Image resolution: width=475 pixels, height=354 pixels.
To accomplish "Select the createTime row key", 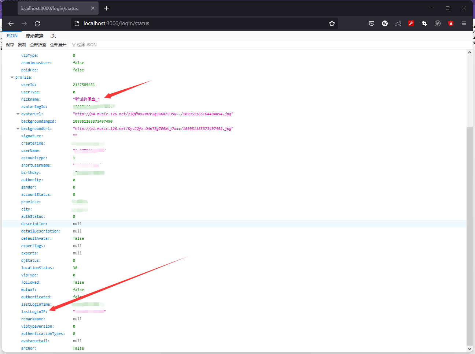I will [x=33, y=144].
